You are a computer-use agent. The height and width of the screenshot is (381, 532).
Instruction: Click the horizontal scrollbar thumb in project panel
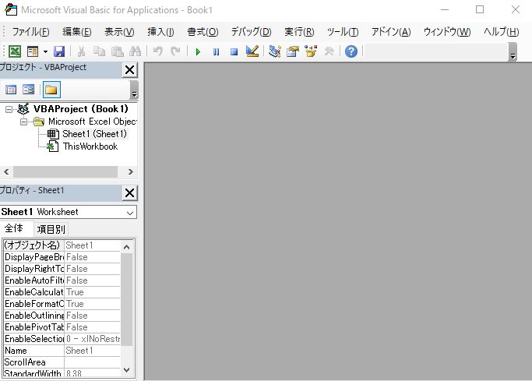[65, 172]
